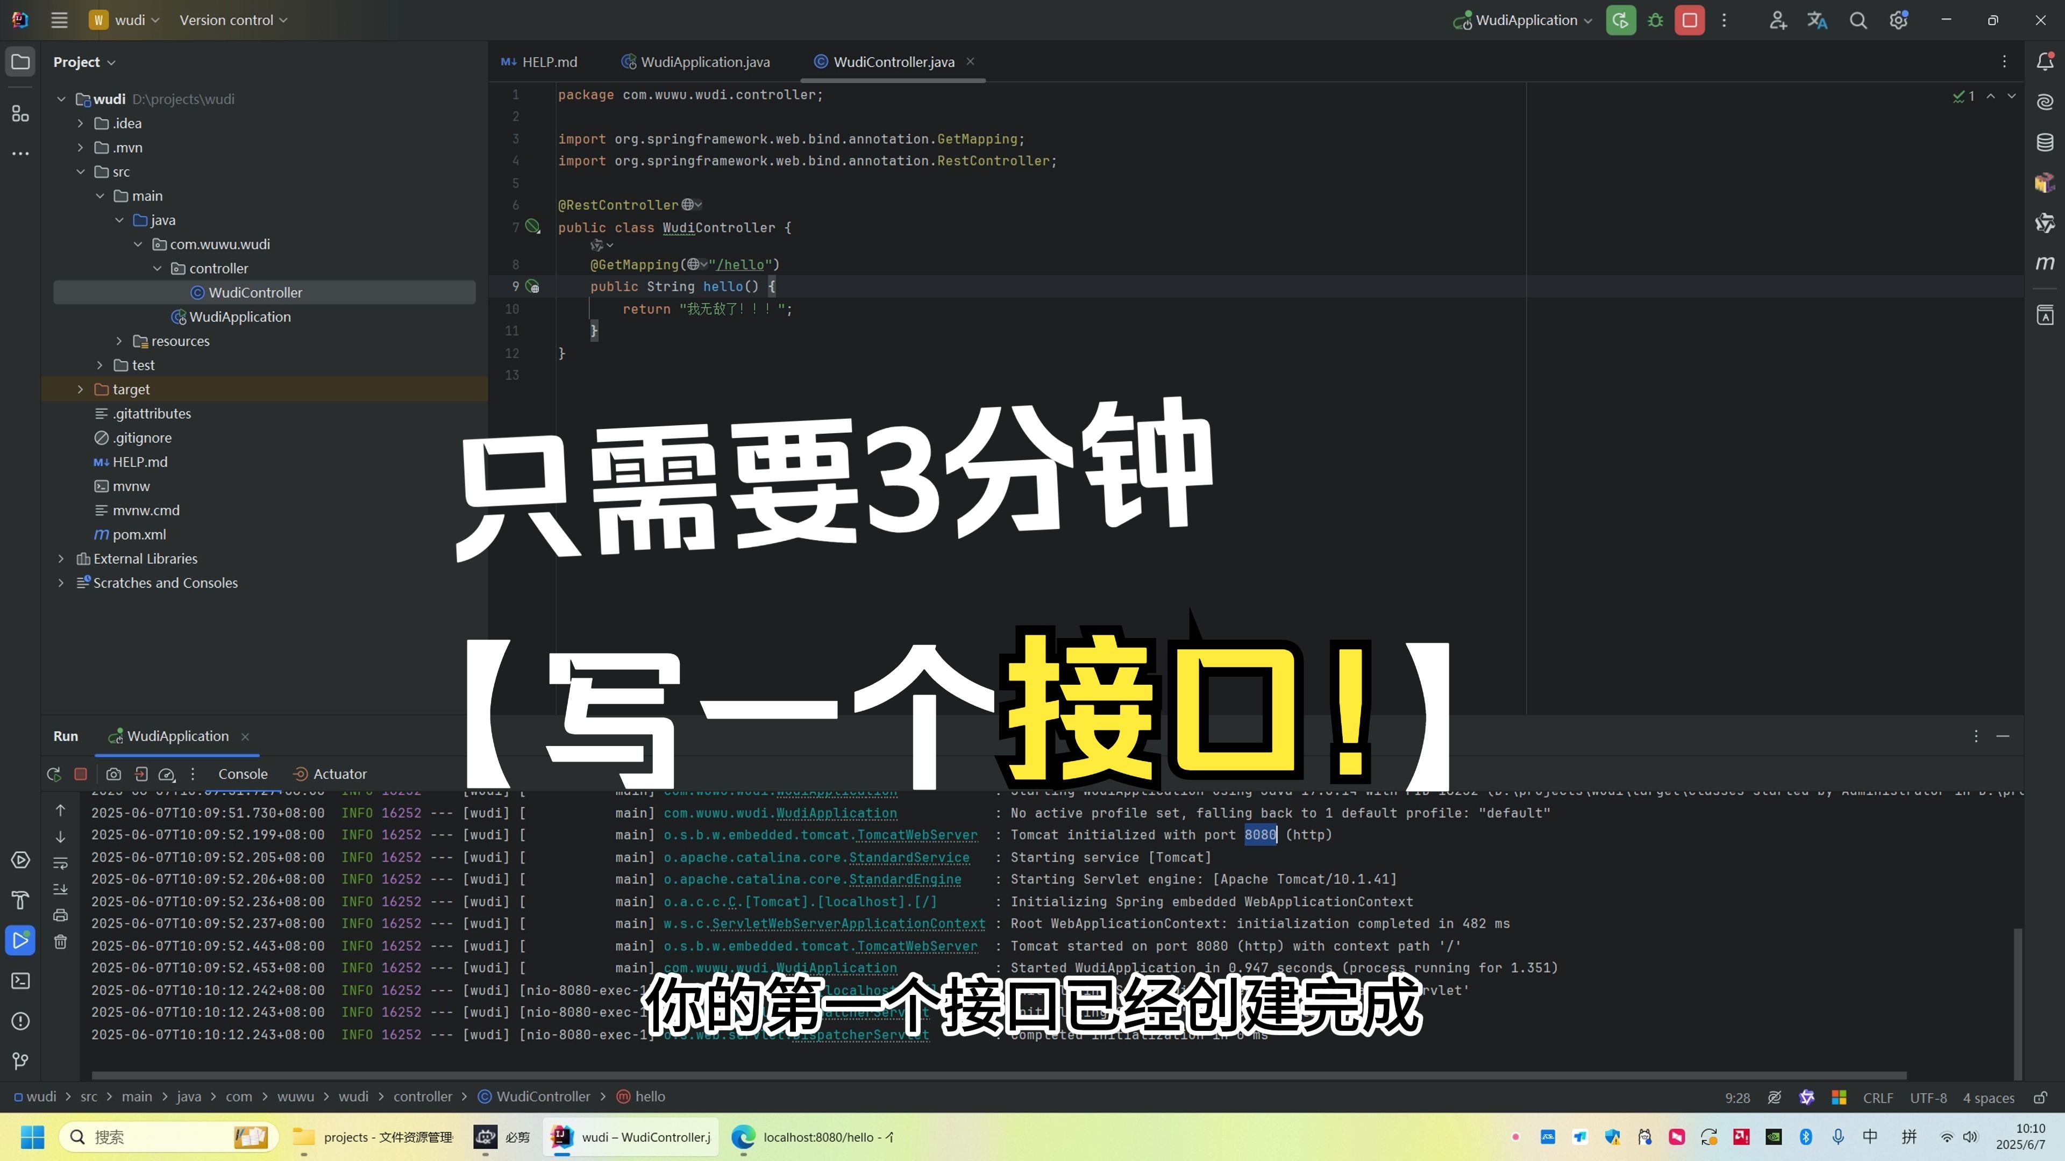Switch to the Actuator tab
This screenshot has height=1161, width=2065.
point(330,774)
